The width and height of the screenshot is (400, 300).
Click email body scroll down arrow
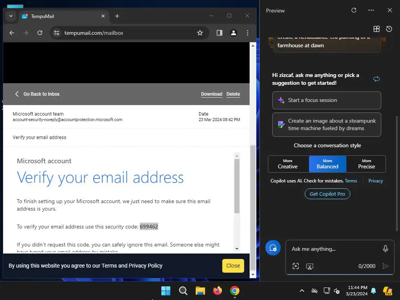[x=237, y=249]
